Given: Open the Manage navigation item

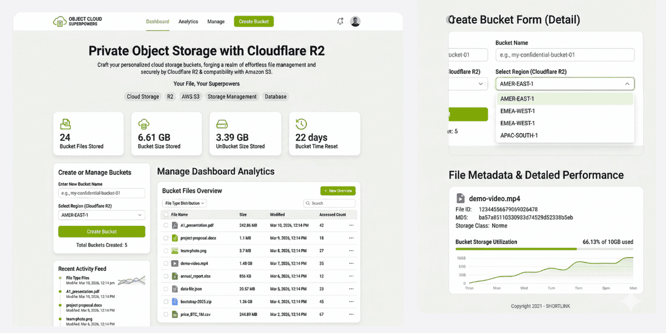Looking at the screenshot, I should pyautogui.click(x=216, y=22).
